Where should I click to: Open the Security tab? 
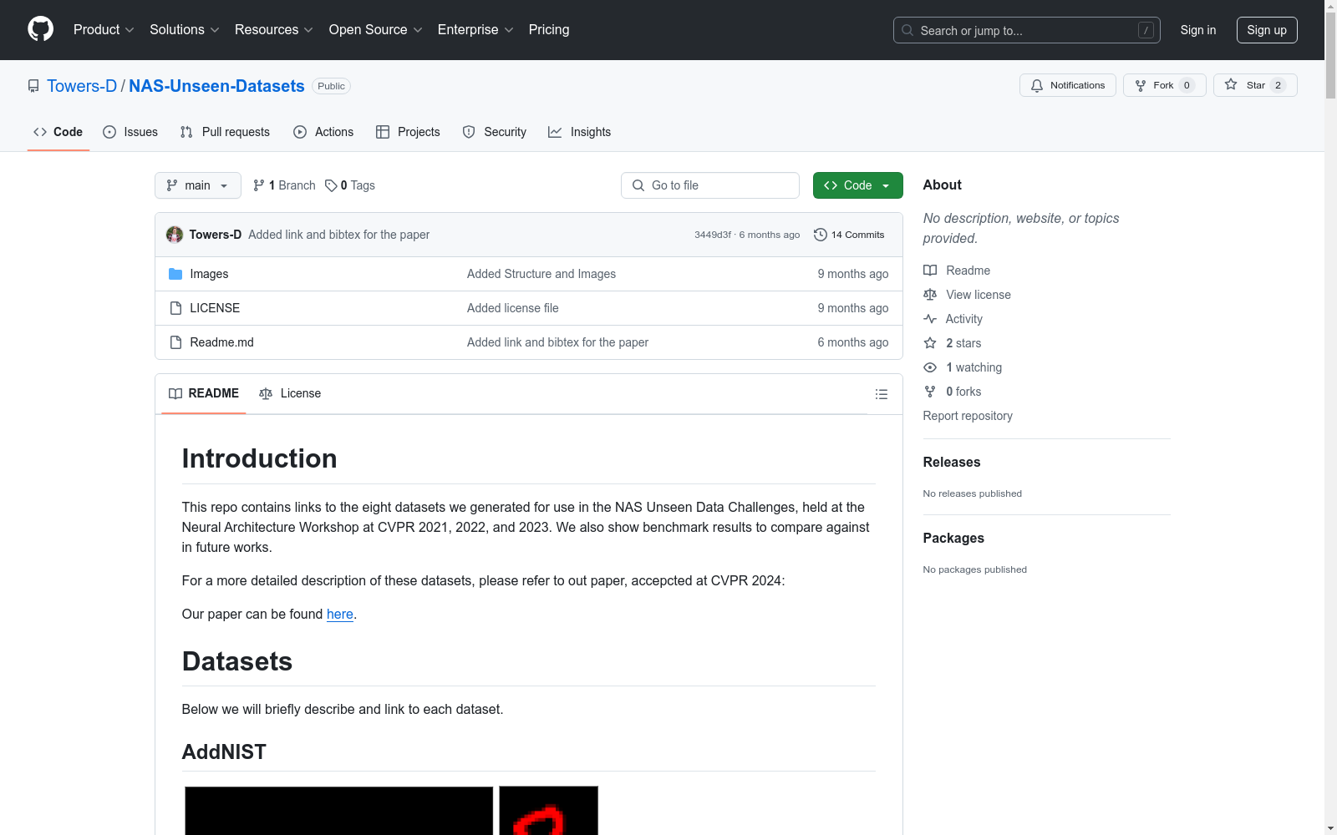click(495, 132)
